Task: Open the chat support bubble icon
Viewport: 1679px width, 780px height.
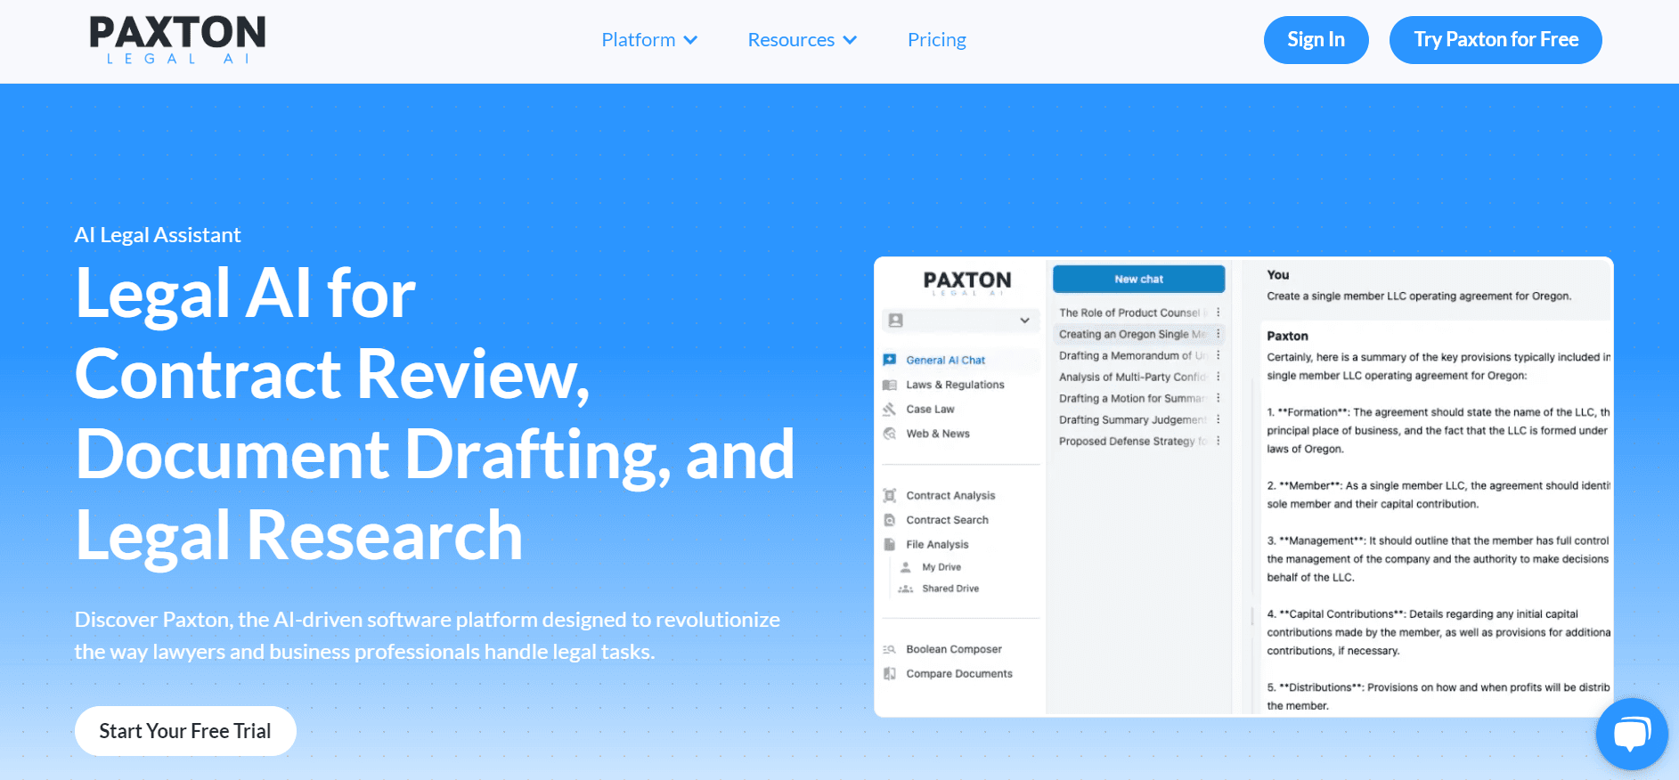Action: point(1632,734)
